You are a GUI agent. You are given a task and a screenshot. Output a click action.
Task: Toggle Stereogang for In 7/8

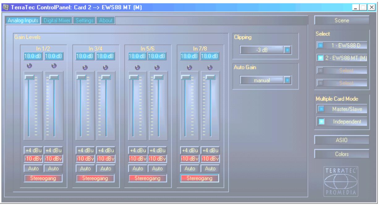click(x=200, y=178)
